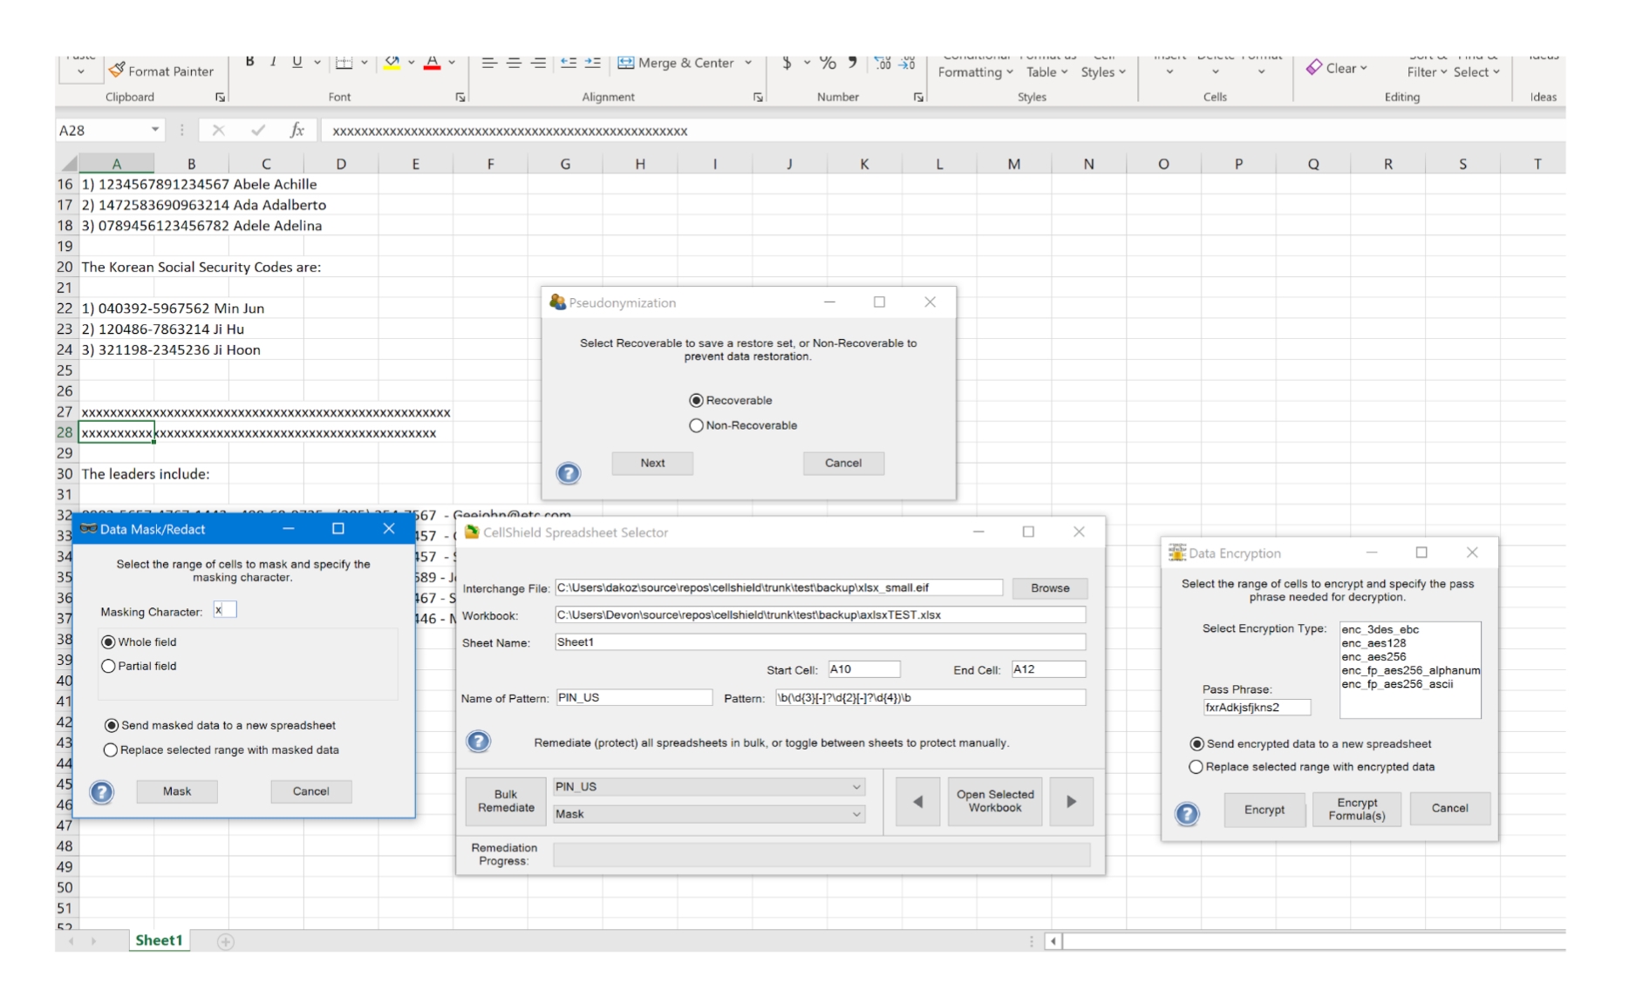Click the Pass Phrase input field

click(x=1256, y=708)
